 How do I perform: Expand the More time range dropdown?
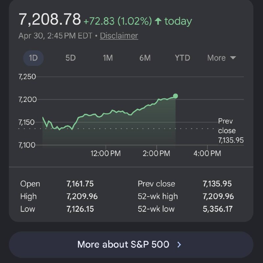222,58
